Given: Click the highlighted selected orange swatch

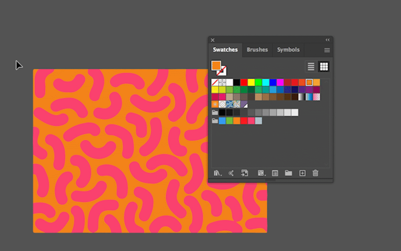Looking at the screenshot, I should coord(309,83).
